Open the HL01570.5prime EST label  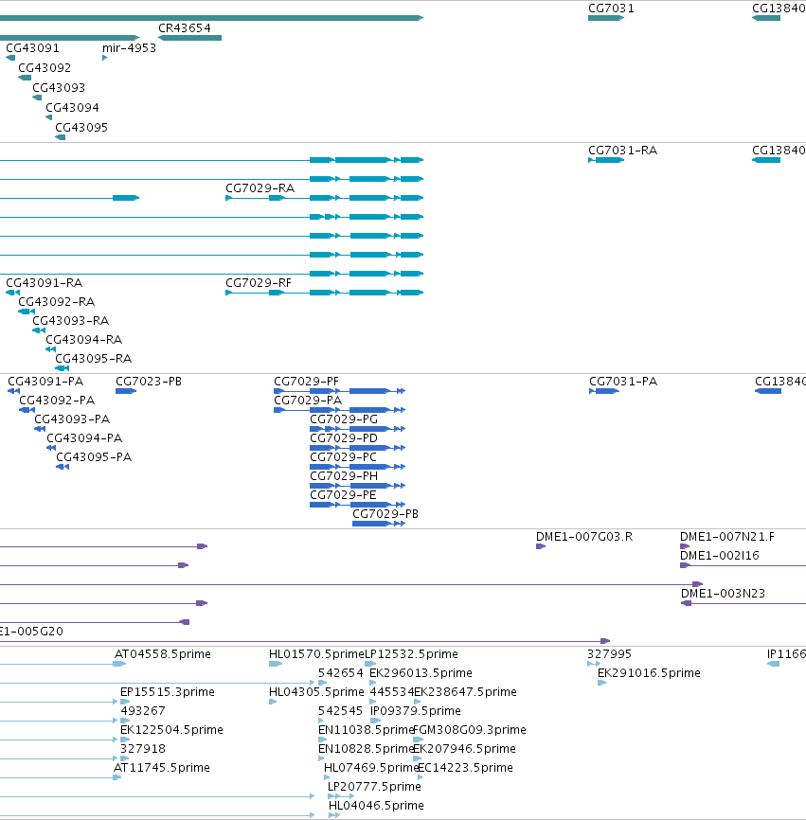[316, 654]
